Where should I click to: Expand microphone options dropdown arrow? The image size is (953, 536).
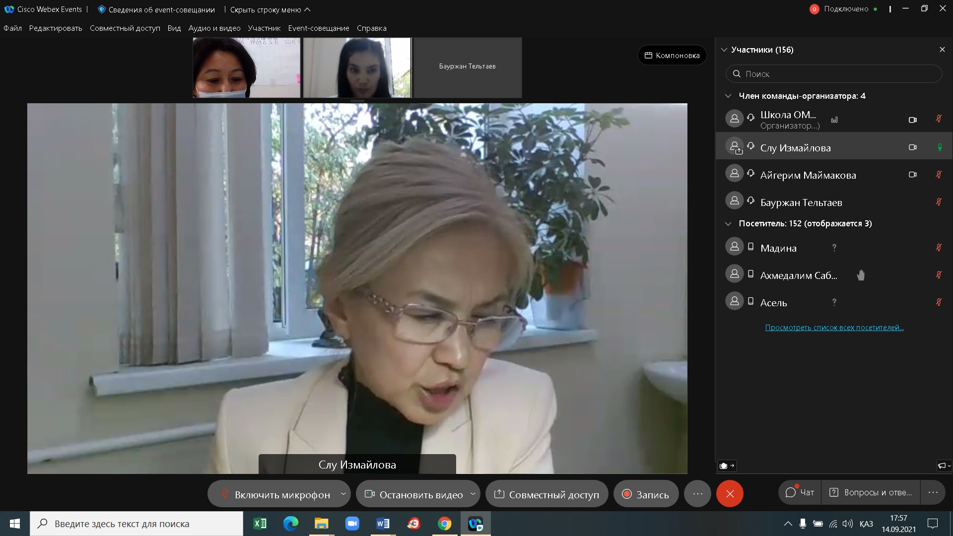343,494
